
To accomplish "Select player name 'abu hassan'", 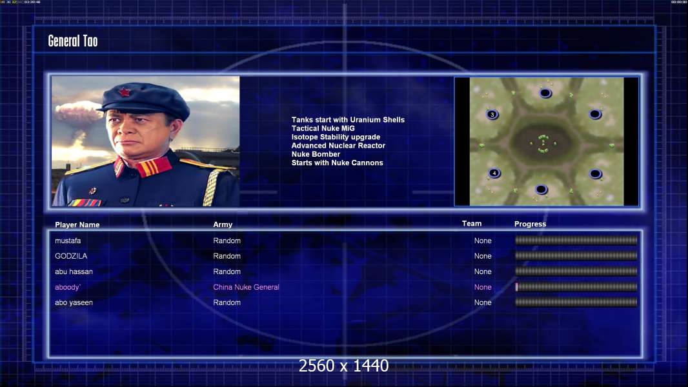I will click(74, 272).
